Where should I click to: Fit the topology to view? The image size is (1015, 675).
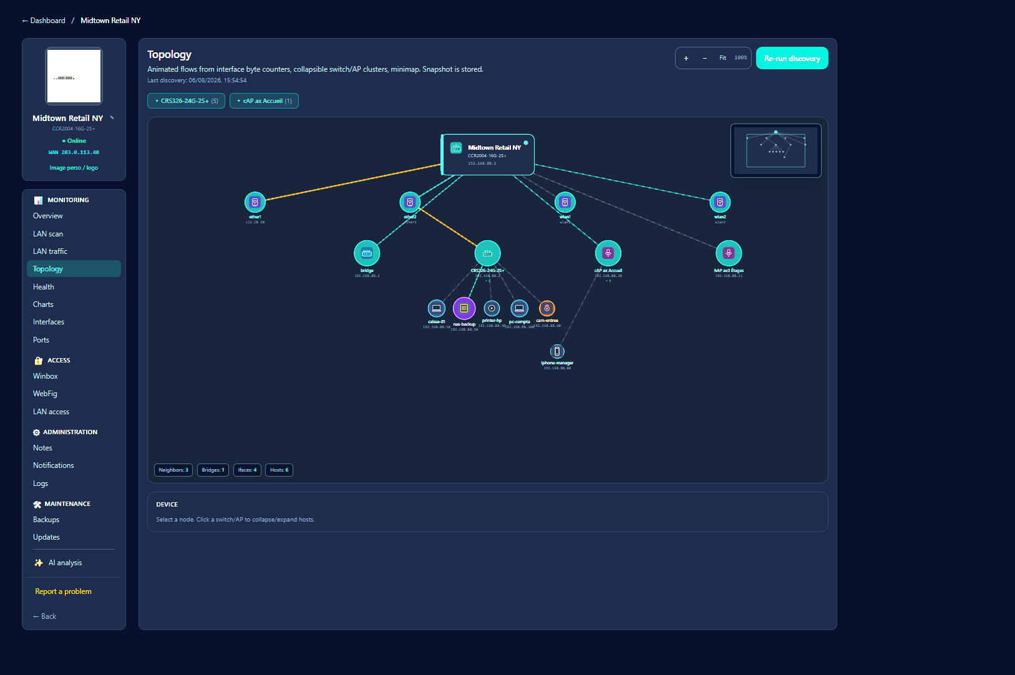[722, 58]
